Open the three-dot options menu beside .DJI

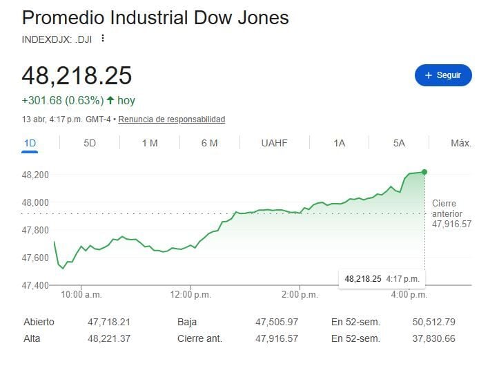(103, 38)
